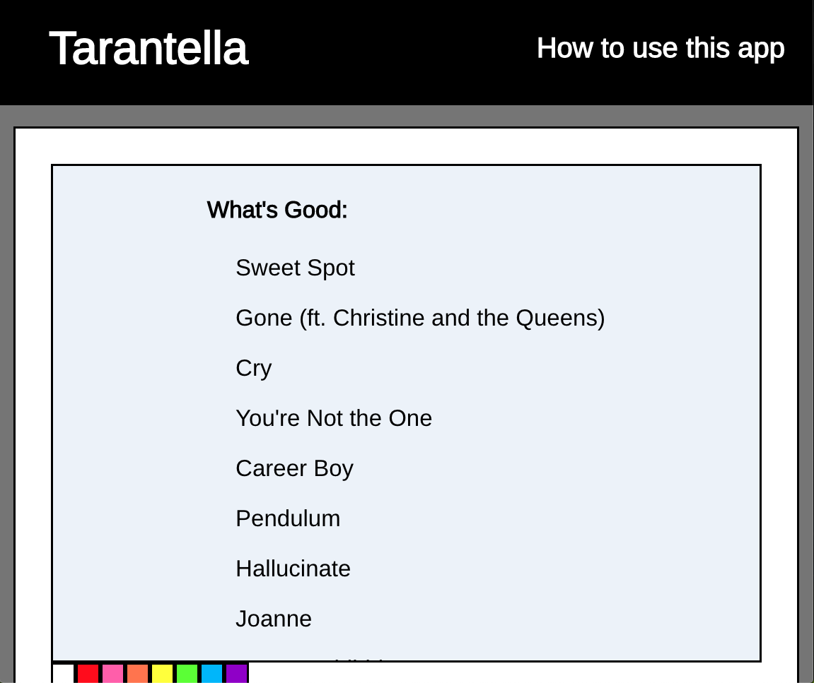Choose the pink color swatch
This screenshot has height=683, width=814.
[112, 674]
